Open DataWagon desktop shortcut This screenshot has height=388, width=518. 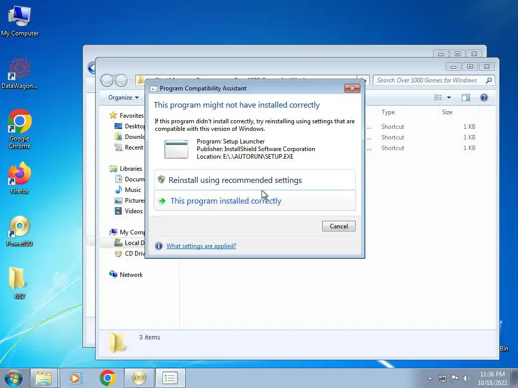[20, 73]
